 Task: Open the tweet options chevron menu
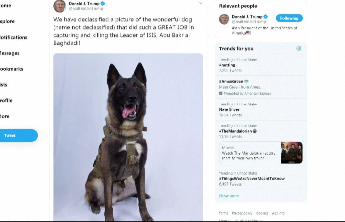tap(201, 3)
